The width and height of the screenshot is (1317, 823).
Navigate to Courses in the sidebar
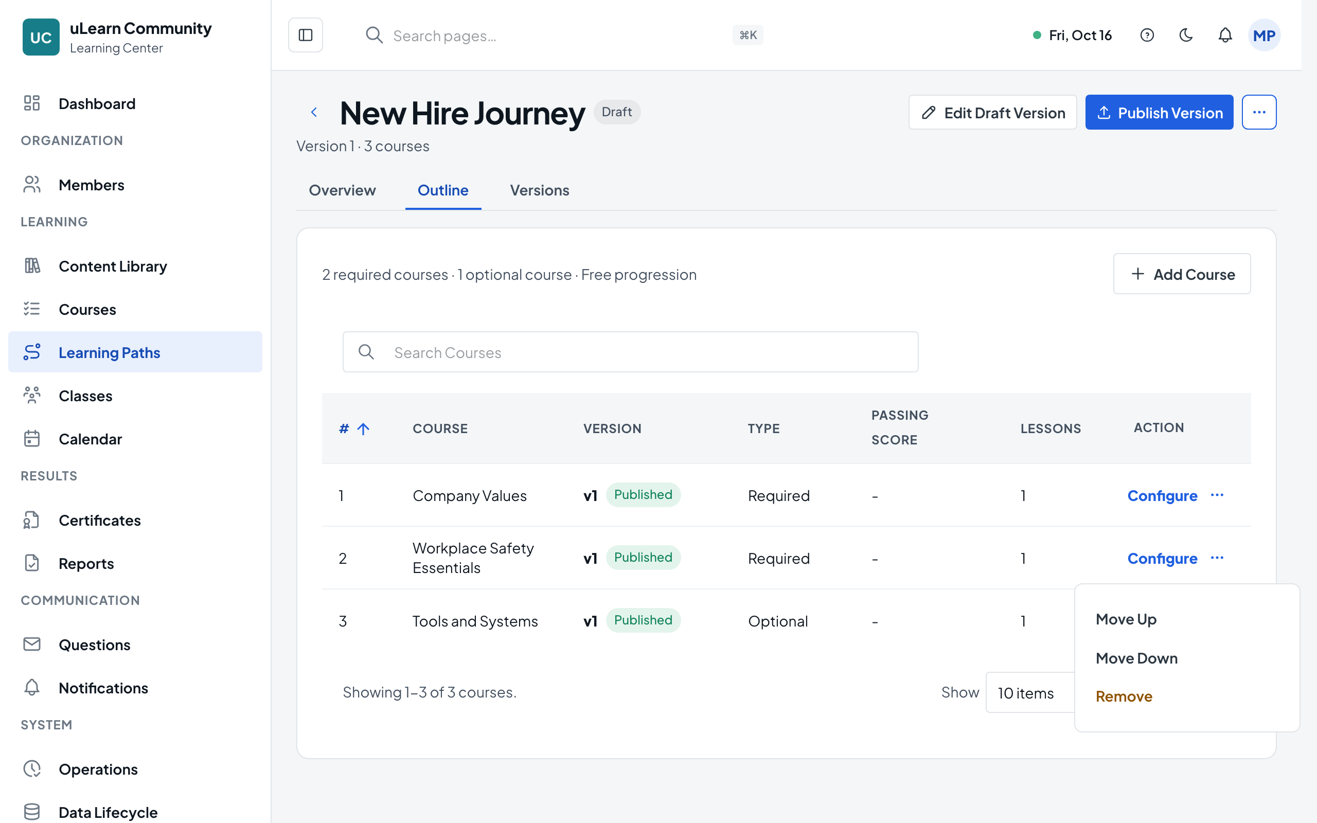coord(135,309)
